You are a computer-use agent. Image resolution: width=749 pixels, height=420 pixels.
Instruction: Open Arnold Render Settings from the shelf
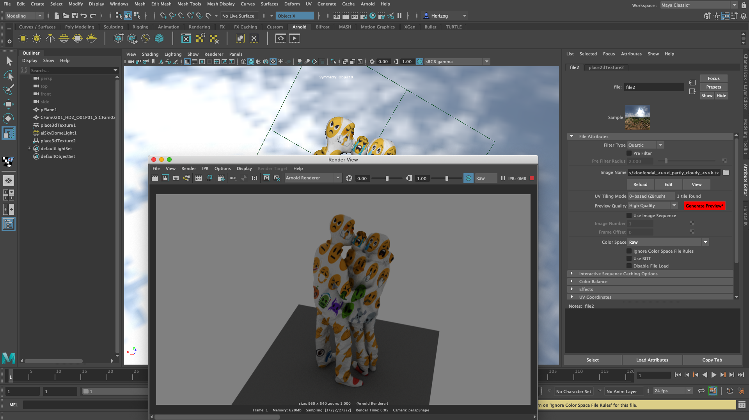point(186,38)
